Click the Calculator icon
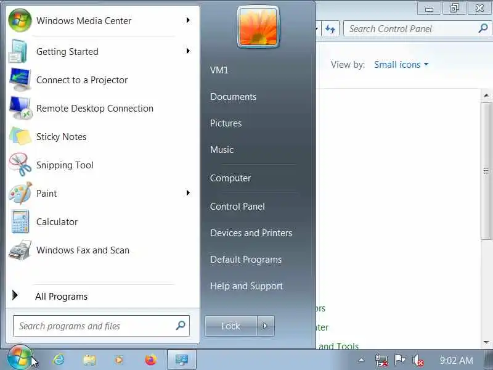Viewport: 493px width, 370px height. point(20,221)
